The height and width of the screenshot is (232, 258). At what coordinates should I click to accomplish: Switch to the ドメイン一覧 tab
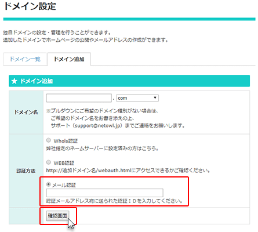[x=25, y=59]
